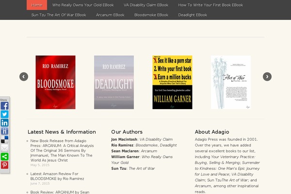The width and height of the screenshot is (291, 194).
Task: Open Bloodsmoke EBook menu item
Action: [x=151, y=15]
